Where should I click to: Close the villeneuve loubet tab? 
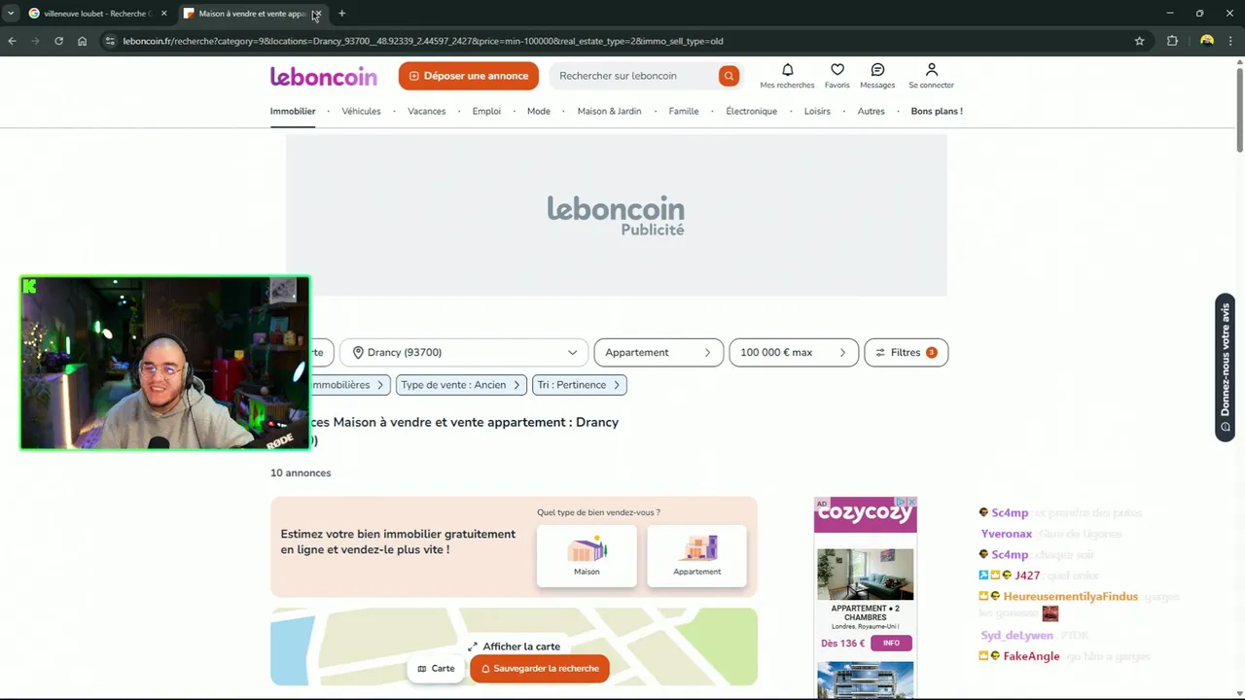click(x=163, y=14)
